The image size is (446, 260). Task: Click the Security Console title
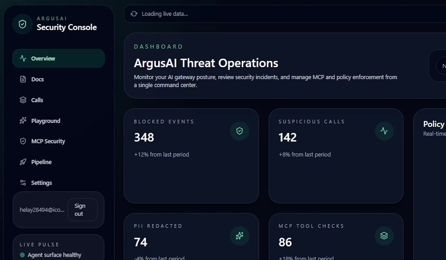67,27
